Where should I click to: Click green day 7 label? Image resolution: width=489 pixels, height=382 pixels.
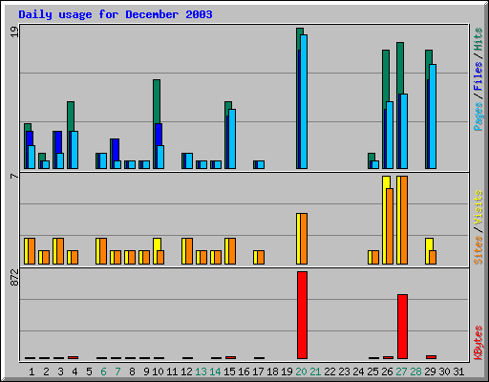[x=117, y=371]
